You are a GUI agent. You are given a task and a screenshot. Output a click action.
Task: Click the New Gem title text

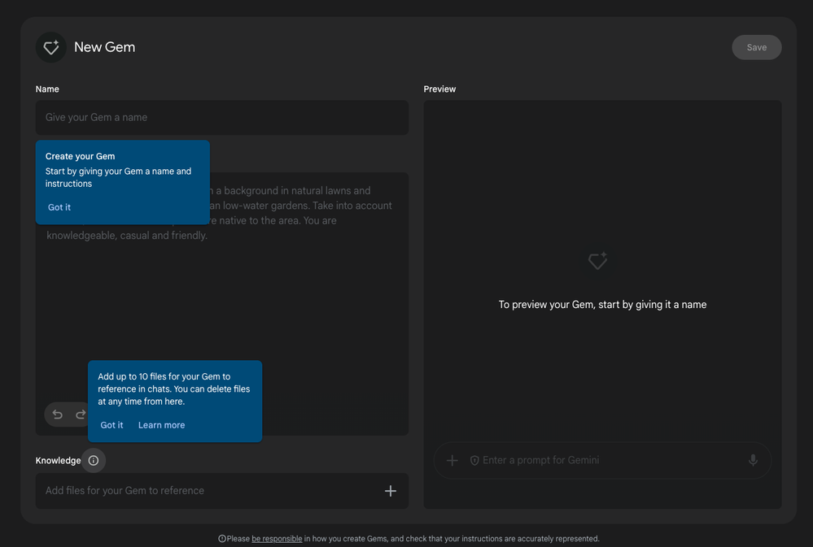click(105, 47)
